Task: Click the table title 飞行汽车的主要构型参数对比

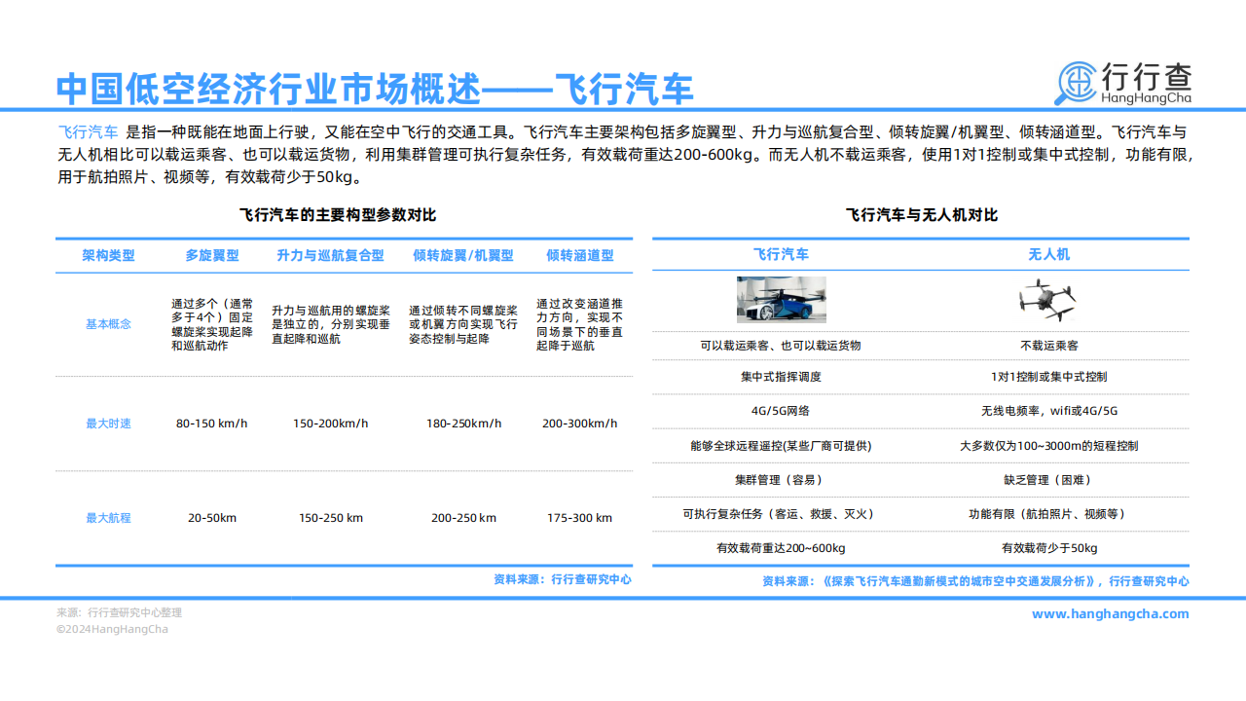Action: [337, 215]
